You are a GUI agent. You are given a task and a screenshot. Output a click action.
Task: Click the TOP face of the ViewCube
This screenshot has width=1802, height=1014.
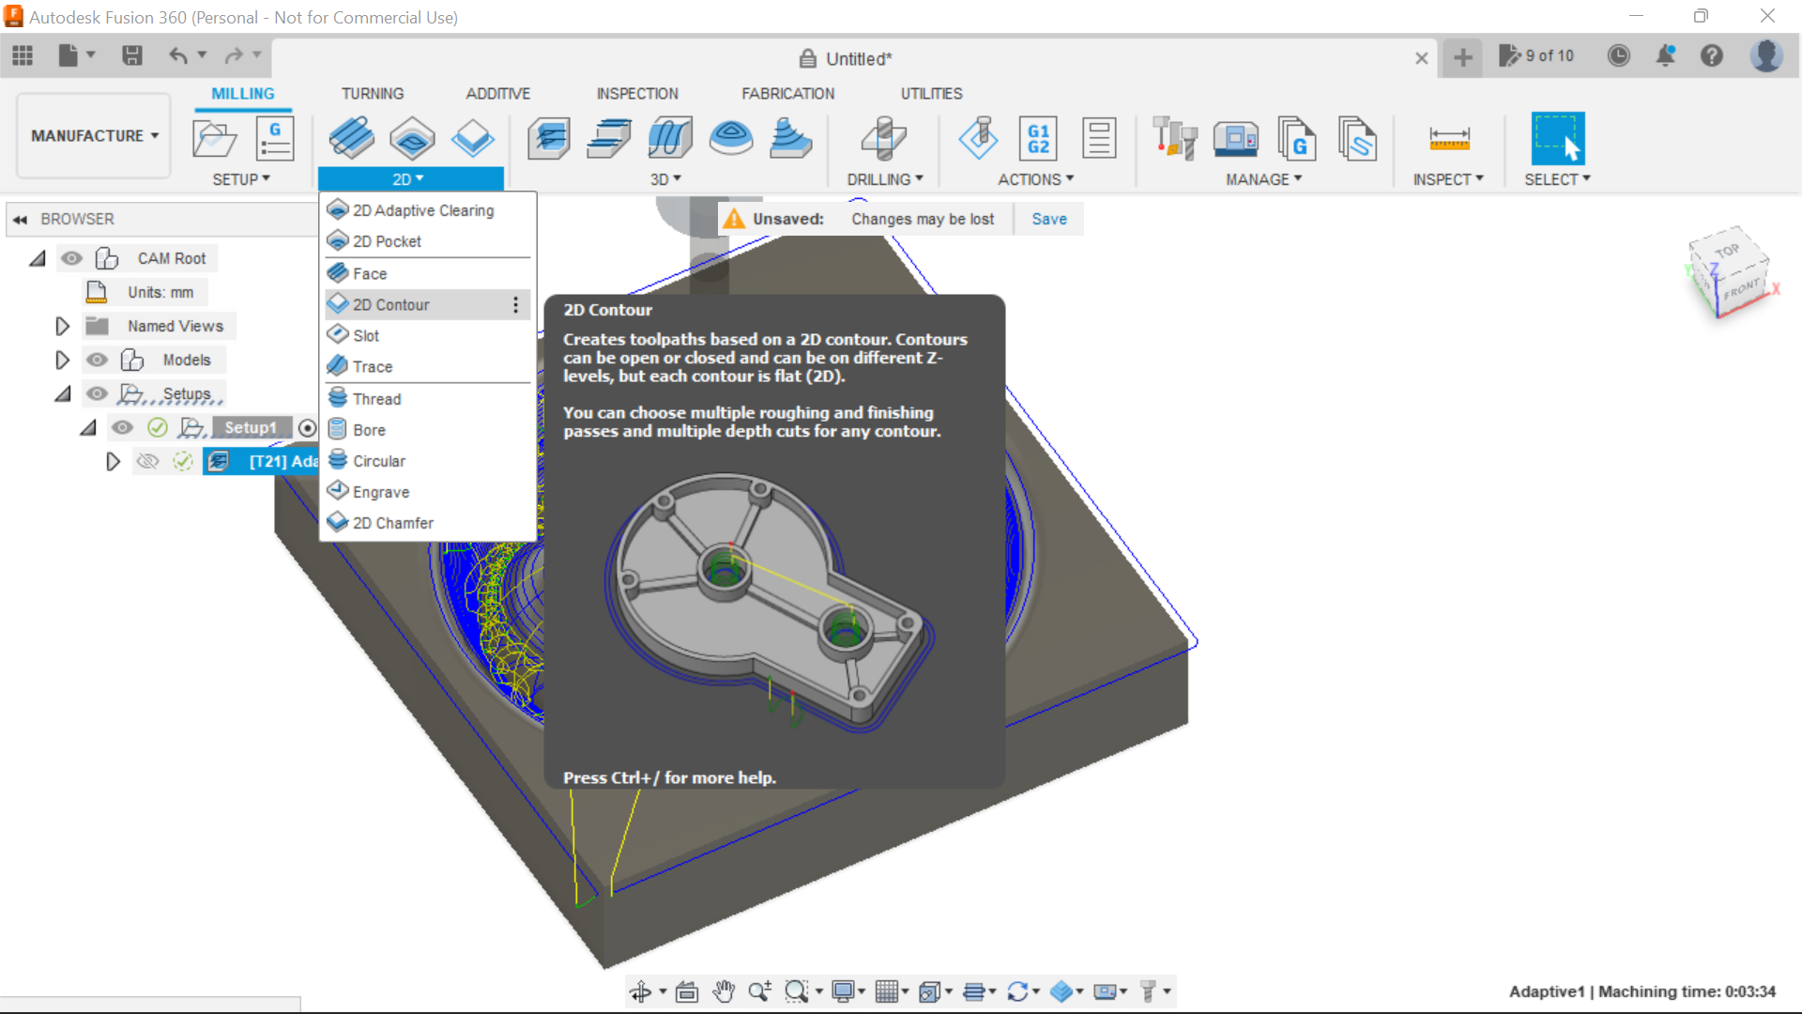pyautogui.click(x=1728, y=249)
